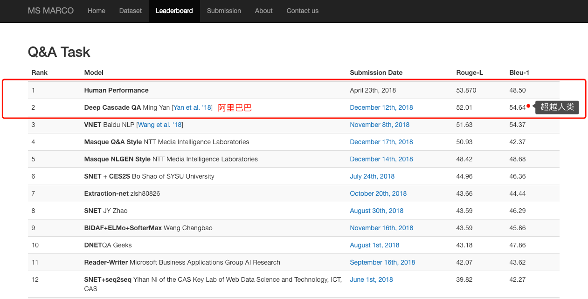Click the Bleu-1 value 44.44
The width and height of the screenshot is (588, 299).
[x=518, y=193]
